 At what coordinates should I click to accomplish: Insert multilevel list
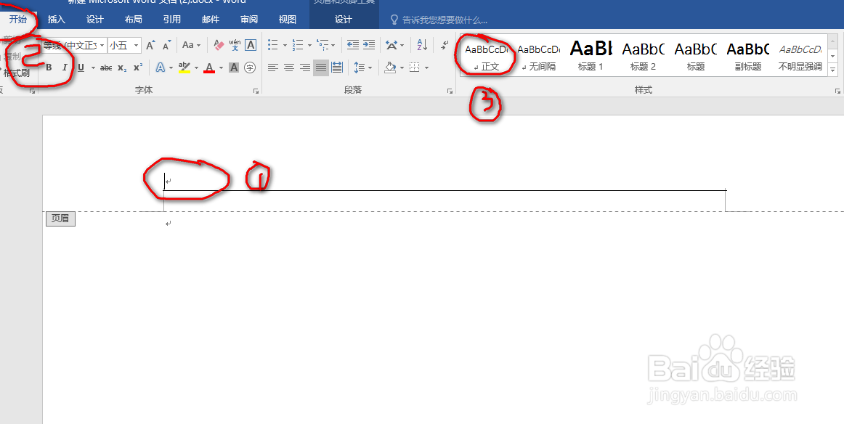point(322,45)
